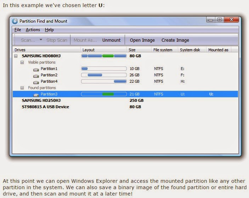
Task: Click the Create Image button
Action: pos(175,40)
